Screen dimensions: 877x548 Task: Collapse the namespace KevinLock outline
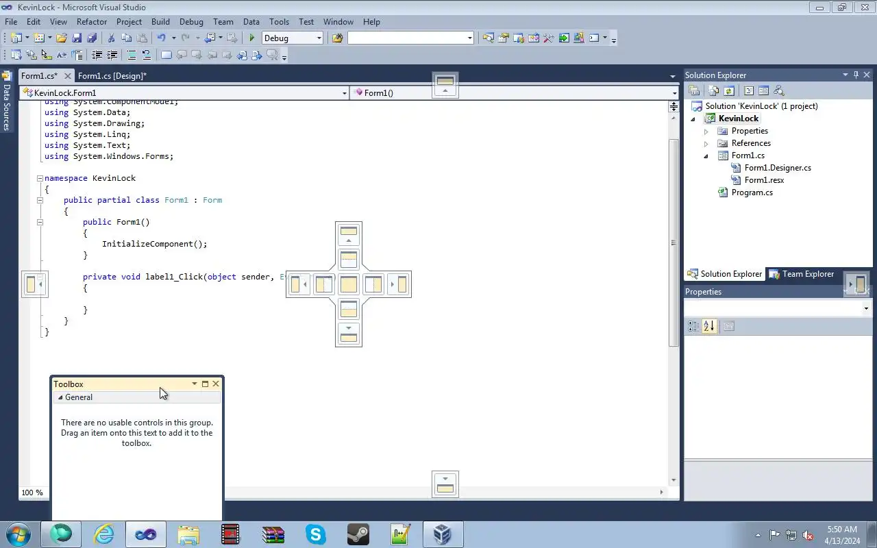tap(40, 178)
